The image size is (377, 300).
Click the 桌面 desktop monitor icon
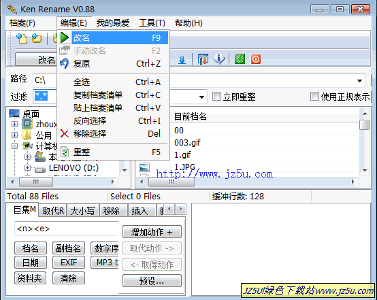coord(14,113)
